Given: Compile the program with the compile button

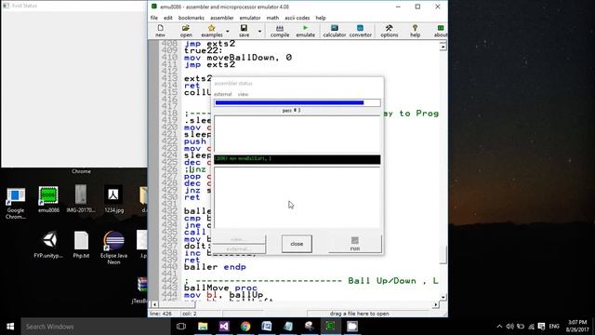Looking at the screenshot, I should pyautogui.click(x=280, y=31).
